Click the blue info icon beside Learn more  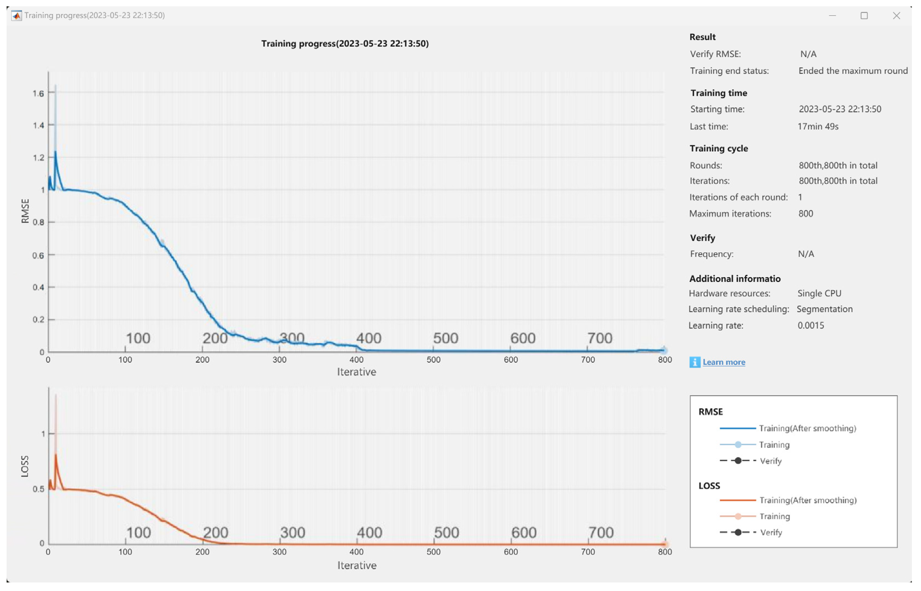tap(695, 362)
